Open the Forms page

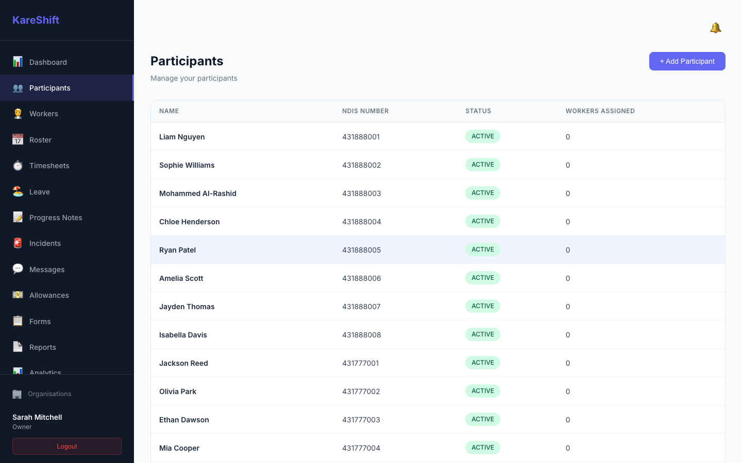pos(67,321)
